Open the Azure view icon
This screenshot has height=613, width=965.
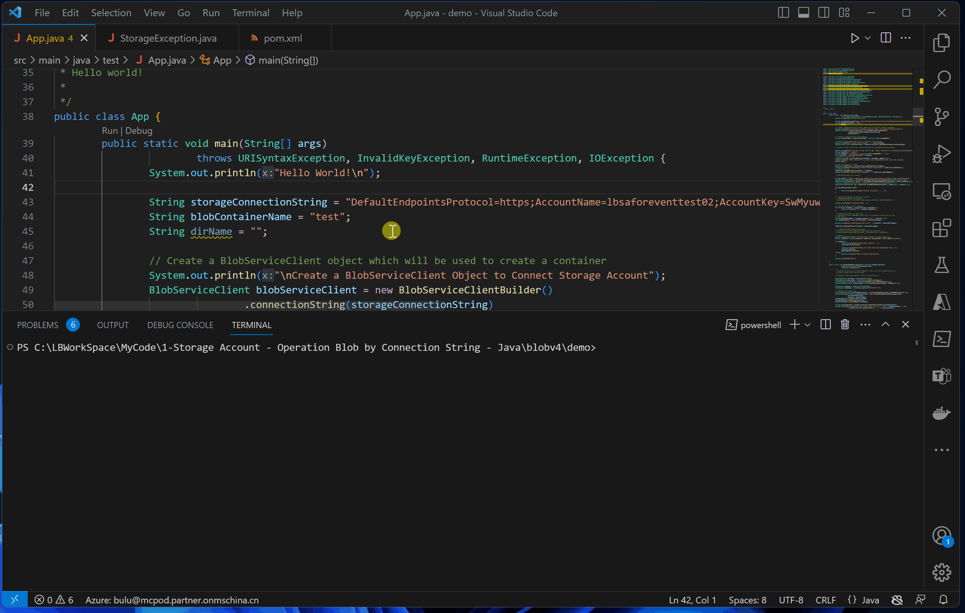pos(941,302)
